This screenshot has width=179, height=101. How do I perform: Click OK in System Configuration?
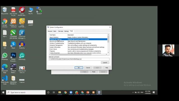pos(79,68)
